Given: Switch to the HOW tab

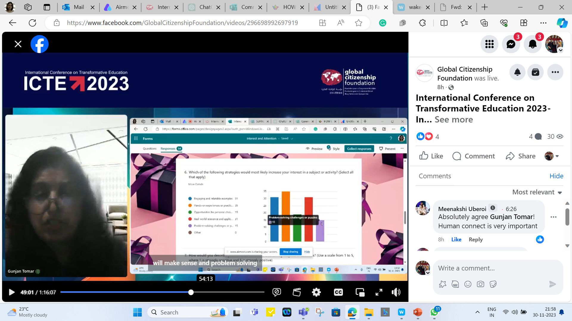Looking at the screenshot, I should click(288, 7).
